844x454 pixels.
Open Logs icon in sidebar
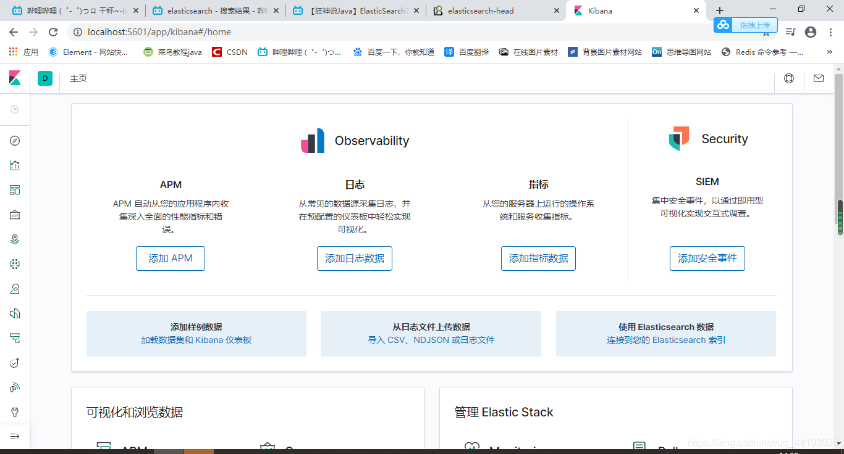pyautogui.click(x=15, y=313)
